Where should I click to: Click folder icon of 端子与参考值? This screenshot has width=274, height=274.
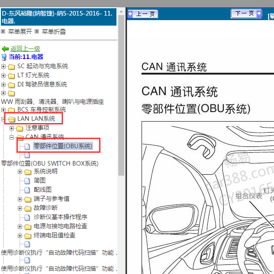28,199
